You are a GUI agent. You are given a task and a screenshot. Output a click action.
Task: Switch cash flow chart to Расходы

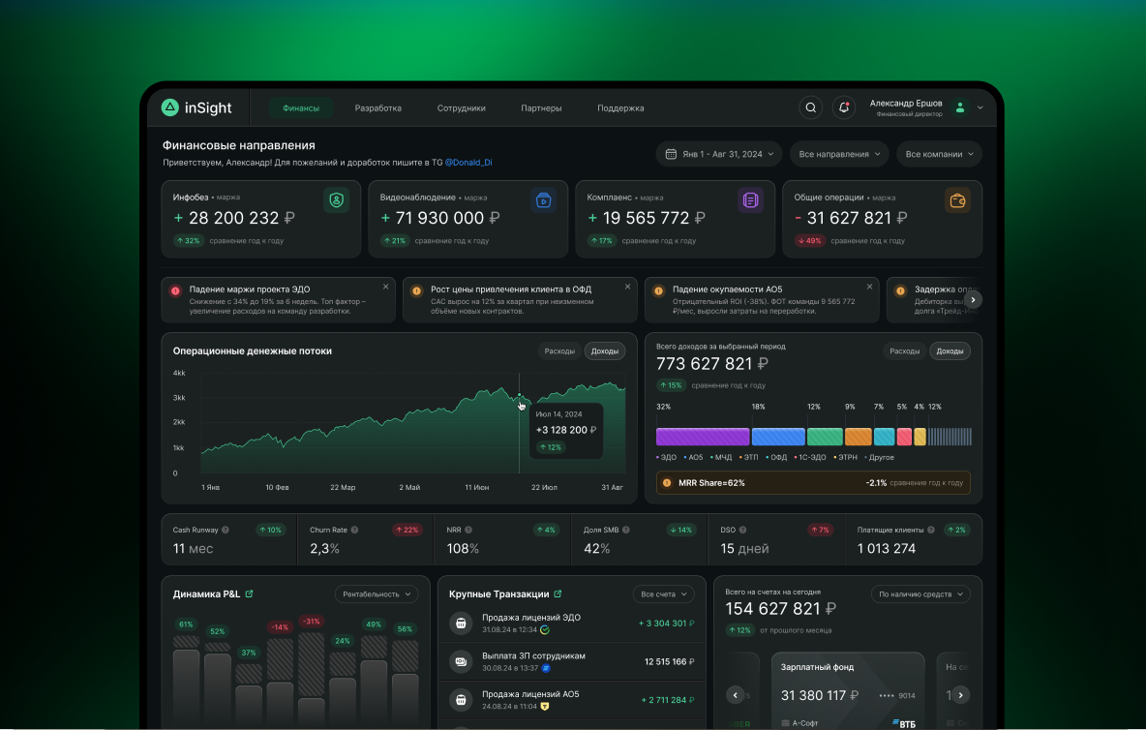click(x=559, y=350)
